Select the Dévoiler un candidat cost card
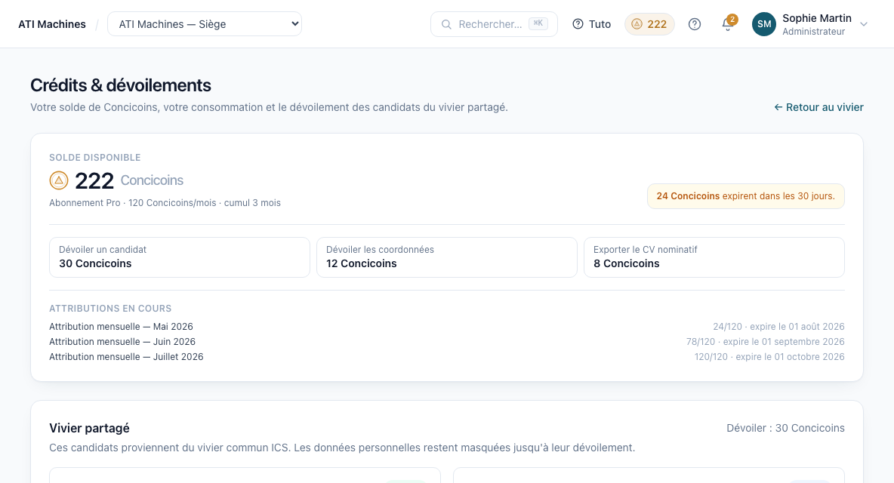The width and height of the screenshot is (894, 483). (x=180, y=257)
